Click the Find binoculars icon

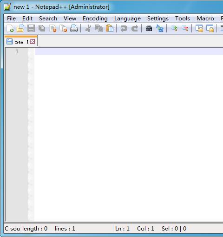149,28
